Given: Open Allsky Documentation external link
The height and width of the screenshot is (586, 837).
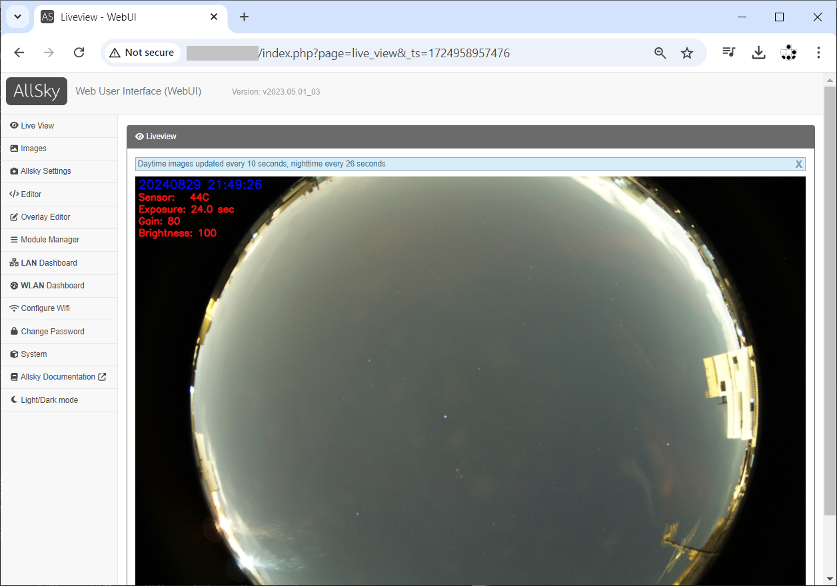Looking at the screenshot, I should tap(59, 377).
